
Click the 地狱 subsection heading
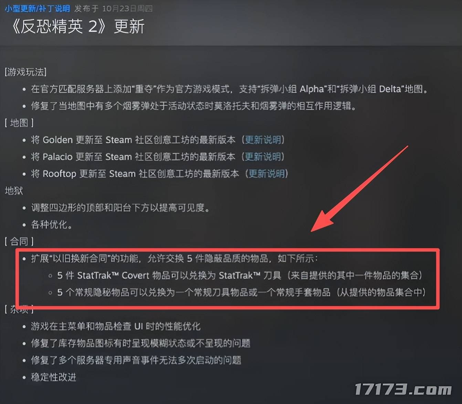pyautogui.click(x=14, y=191)
